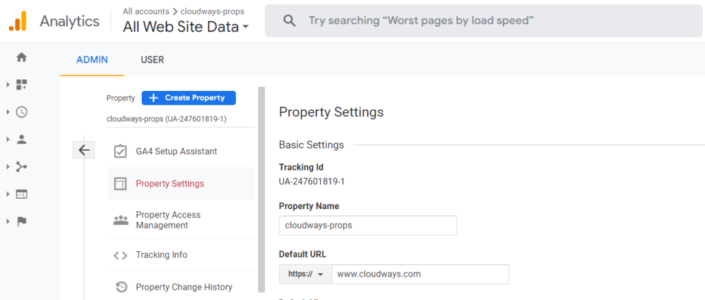This screenshot has height=300, width=705.
Task: Open the Behavior window icon
Action: pos(21,194)
